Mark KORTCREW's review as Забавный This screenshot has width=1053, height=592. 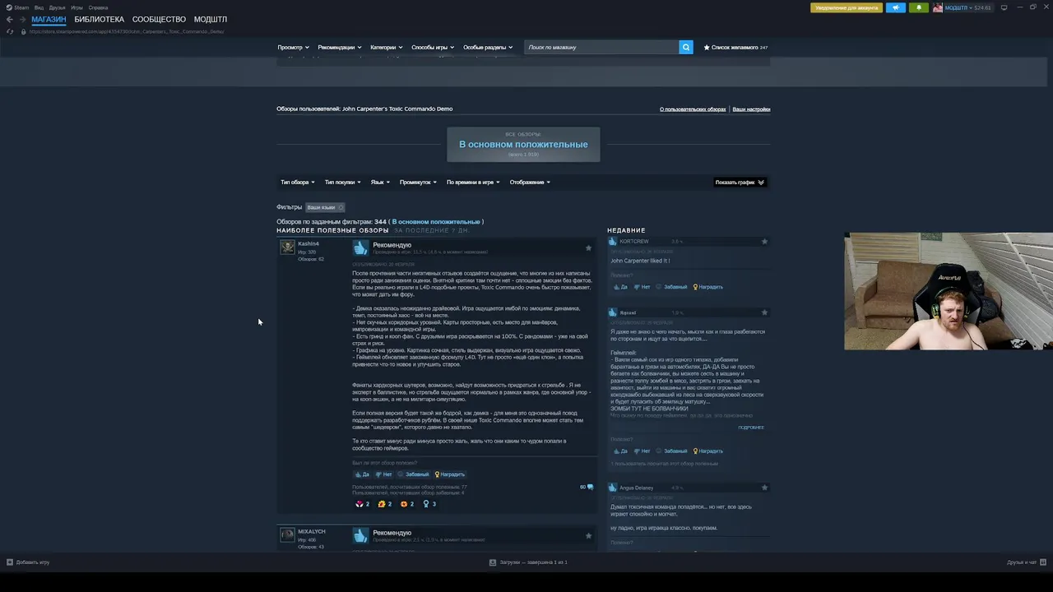(x=671, y=287)
